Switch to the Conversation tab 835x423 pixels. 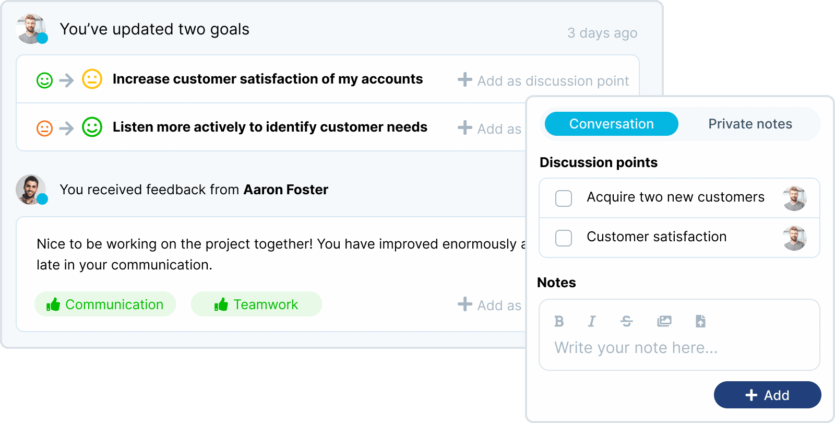pyautogui.click(x=611, y=124)
